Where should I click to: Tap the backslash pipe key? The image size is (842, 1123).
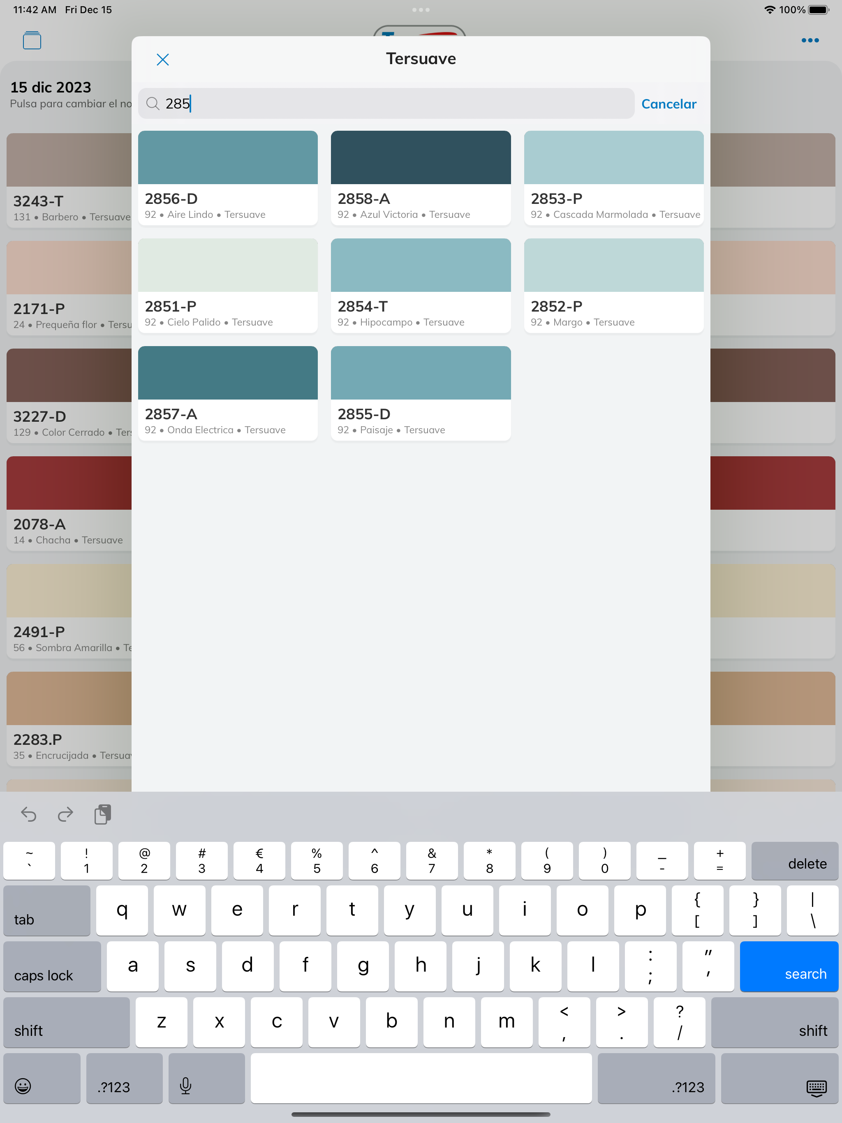tap(812, 910)
